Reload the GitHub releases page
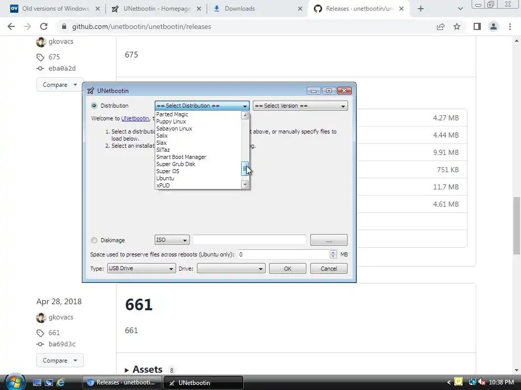521x390 pixels. coord(44,26)
